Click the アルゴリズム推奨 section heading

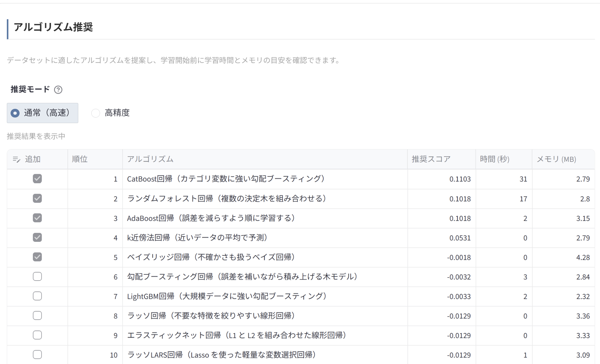[53, 27]
